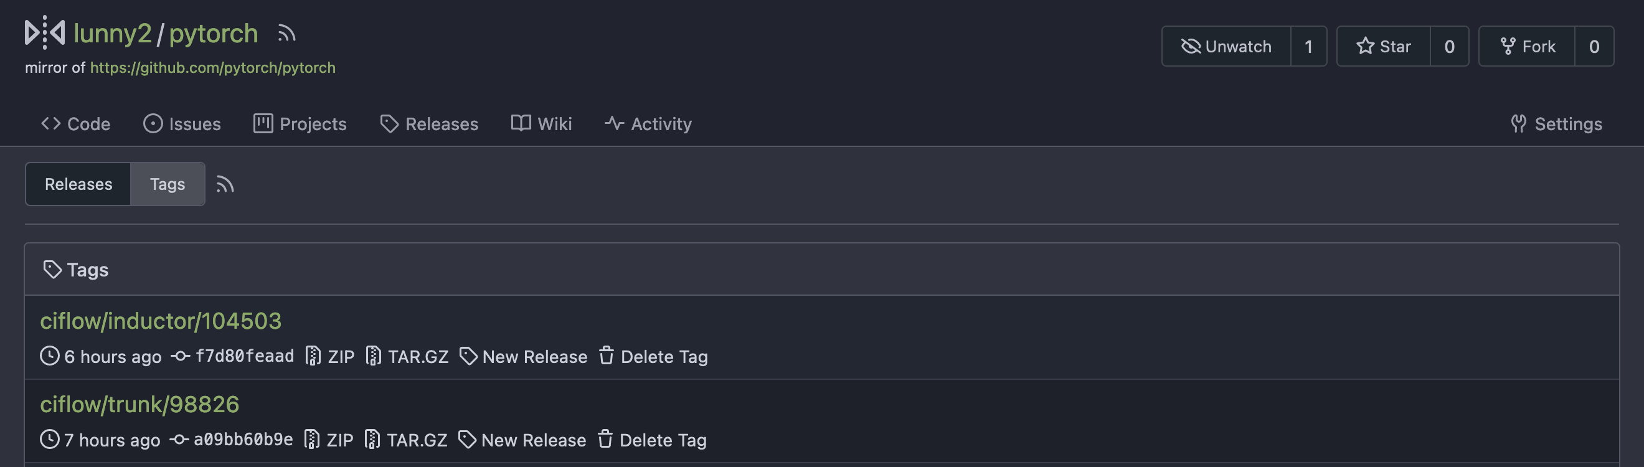This screenshot has height=467, width=1644.
Task: Download TAR.GZ for ciflow/trunk/98826
Action: (405, 440)
